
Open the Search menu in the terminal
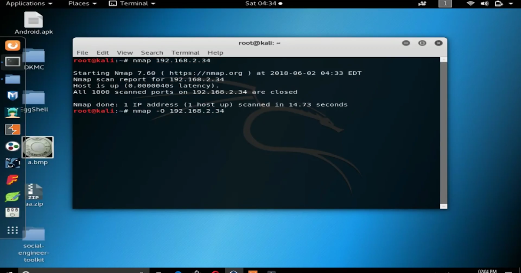[x=152, y=52]
